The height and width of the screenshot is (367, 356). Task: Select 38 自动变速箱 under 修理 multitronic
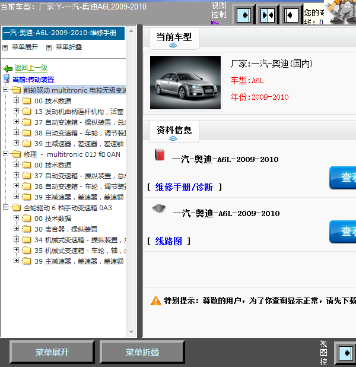click(x=80, y=186)
